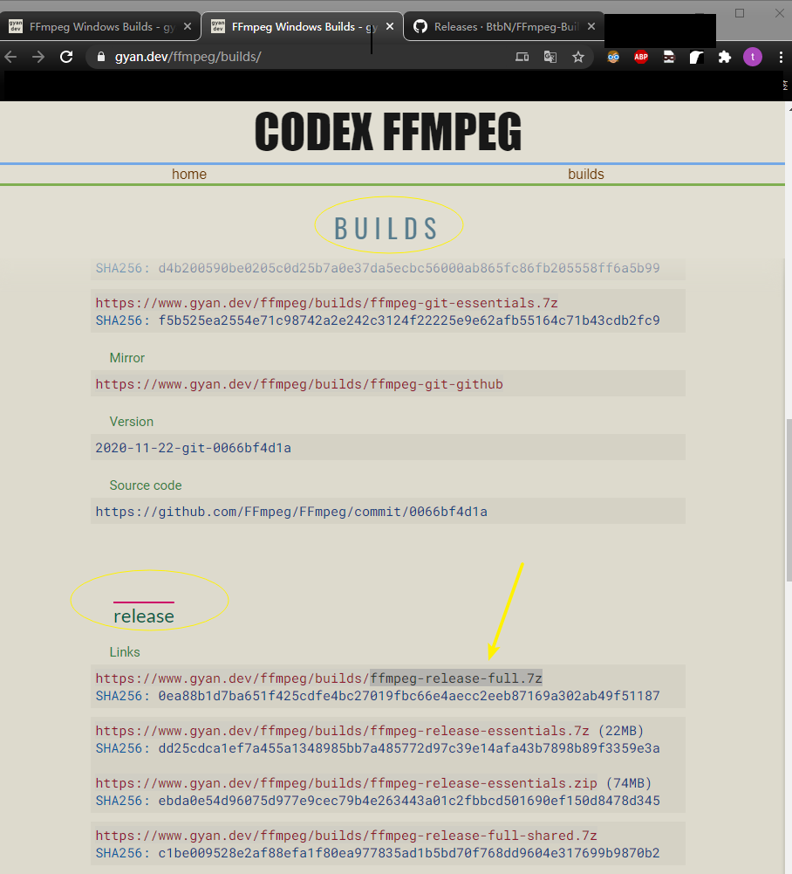Close the active FFmpeg Windows Builds tab
The image size is (792, 874).
pos(390,27)
